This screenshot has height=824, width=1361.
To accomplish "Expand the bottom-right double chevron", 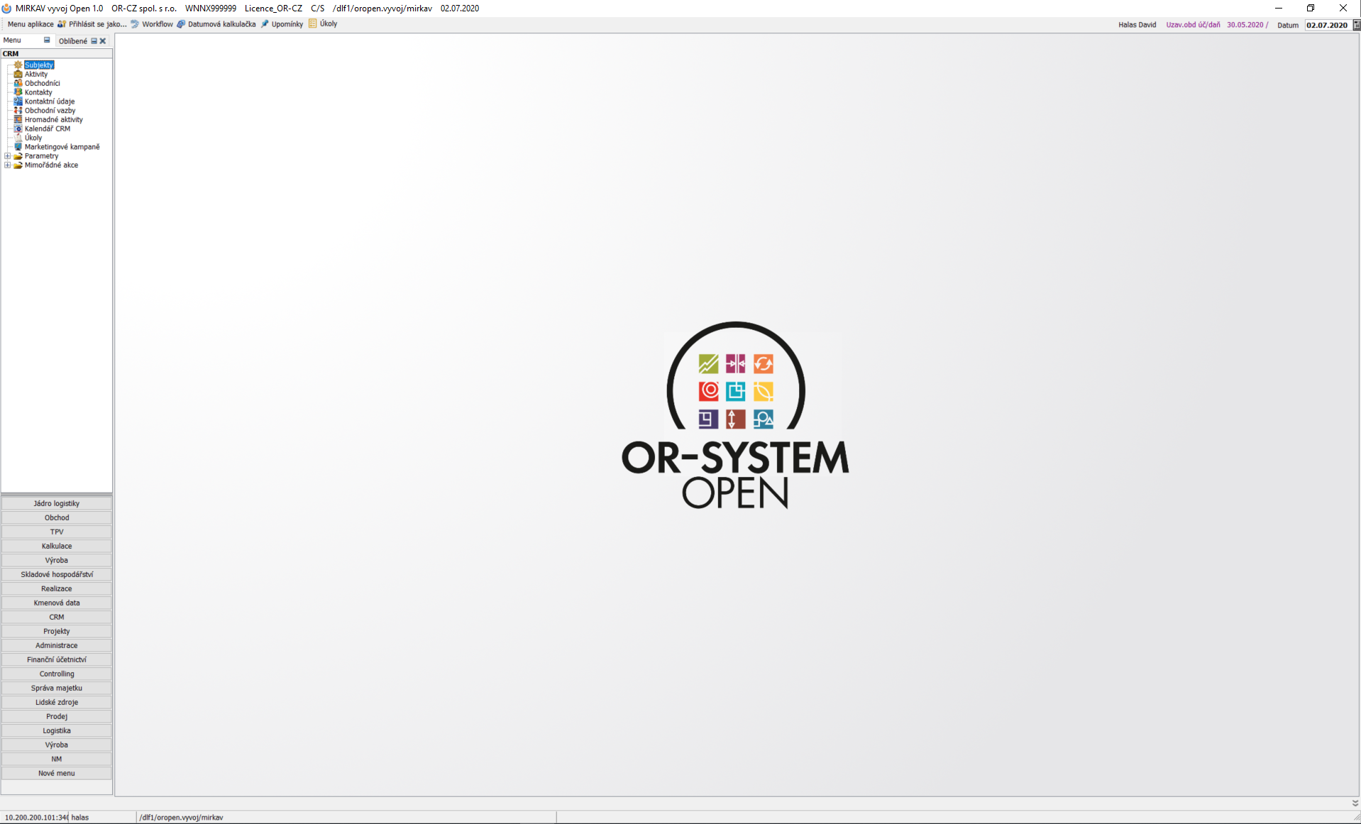I will (1355, 803).
